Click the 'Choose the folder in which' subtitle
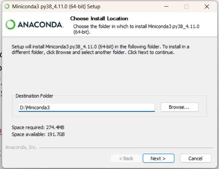 click(x=136, y=29)
